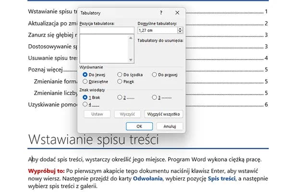Click scroll down arrow in tab position list
281x192 pixels.
[131, 60]
